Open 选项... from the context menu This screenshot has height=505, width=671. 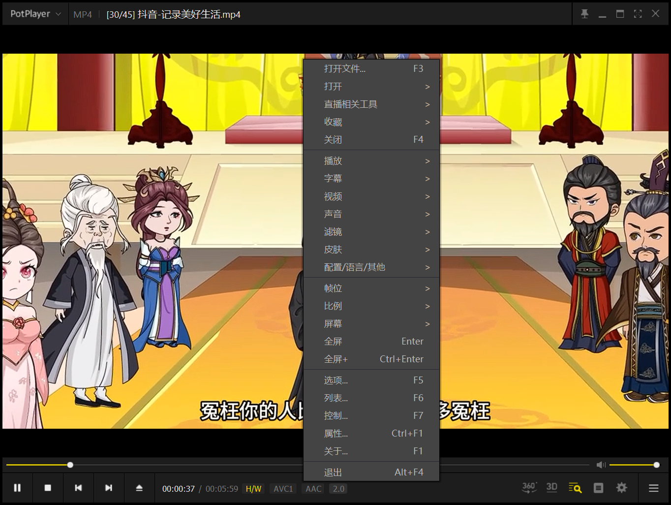(371, 380)
